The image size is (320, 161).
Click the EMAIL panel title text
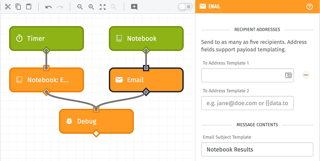(214, 7)
